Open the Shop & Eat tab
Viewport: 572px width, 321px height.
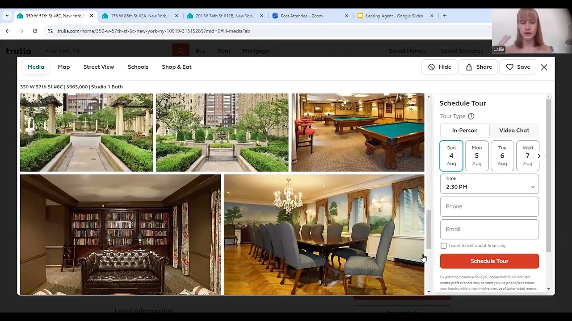click(x=177, y=67)
